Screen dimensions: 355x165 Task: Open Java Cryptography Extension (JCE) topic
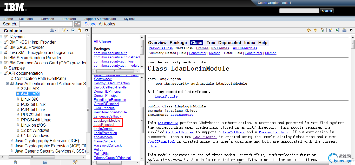(x=47, y=141)
